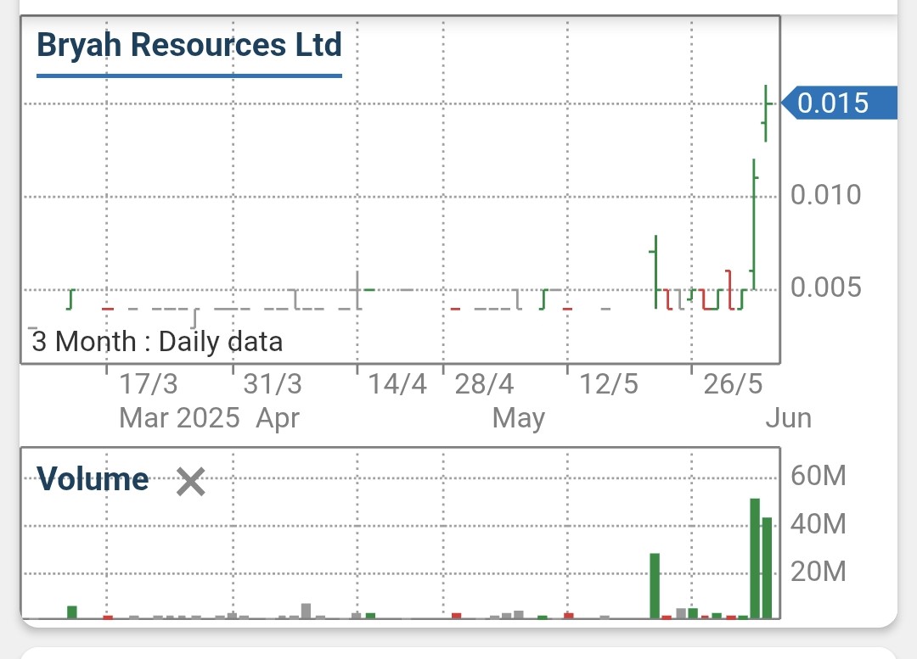This screenshot has width=917, height=659.
Task: Click the 26/5 date axis label
Action: pyautogui.click(x=733, y=384)
